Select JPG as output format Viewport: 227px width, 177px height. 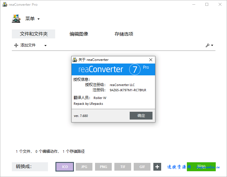pyautogui.click(x=84, y=167)
